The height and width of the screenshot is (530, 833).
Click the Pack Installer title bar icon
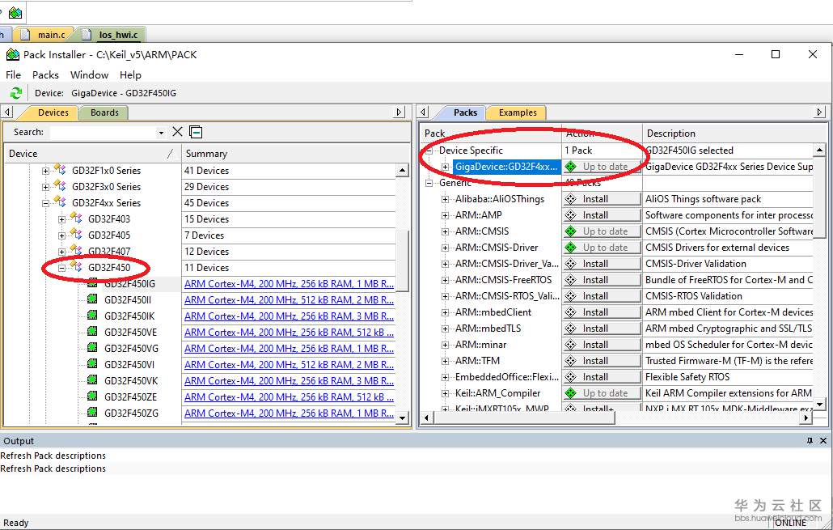[x=13, y=54]
